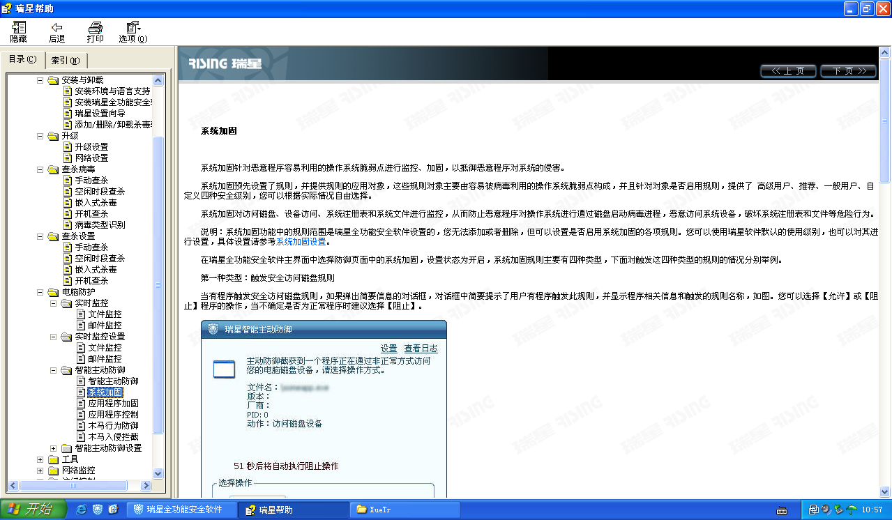Open the 智能主动防御 topic page

click(113, 381)
